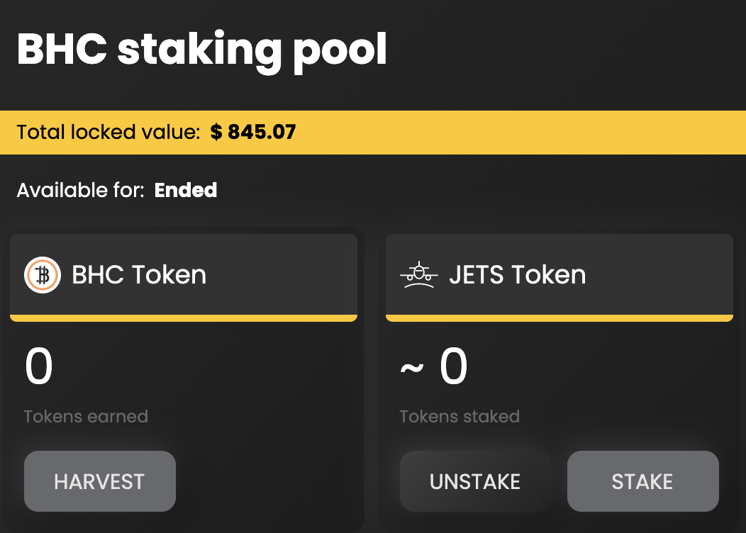Viewport: 746px width, 533px height.
Task: Select the $ 845.07 locked value amount
Action: tap(253, 132)
